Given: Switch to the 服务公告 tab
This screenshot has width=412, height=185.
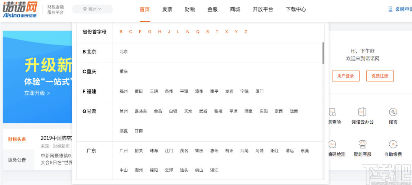Looking at the screenshot, I should click(17, 160).
